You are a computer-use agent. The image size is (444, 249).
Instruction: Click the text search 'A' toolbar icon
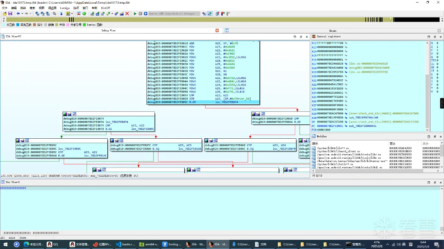(68, 13)
